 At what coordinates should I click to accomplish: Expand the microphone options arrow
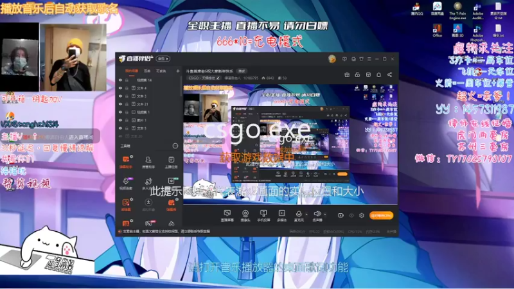click(x=306, y=215)
